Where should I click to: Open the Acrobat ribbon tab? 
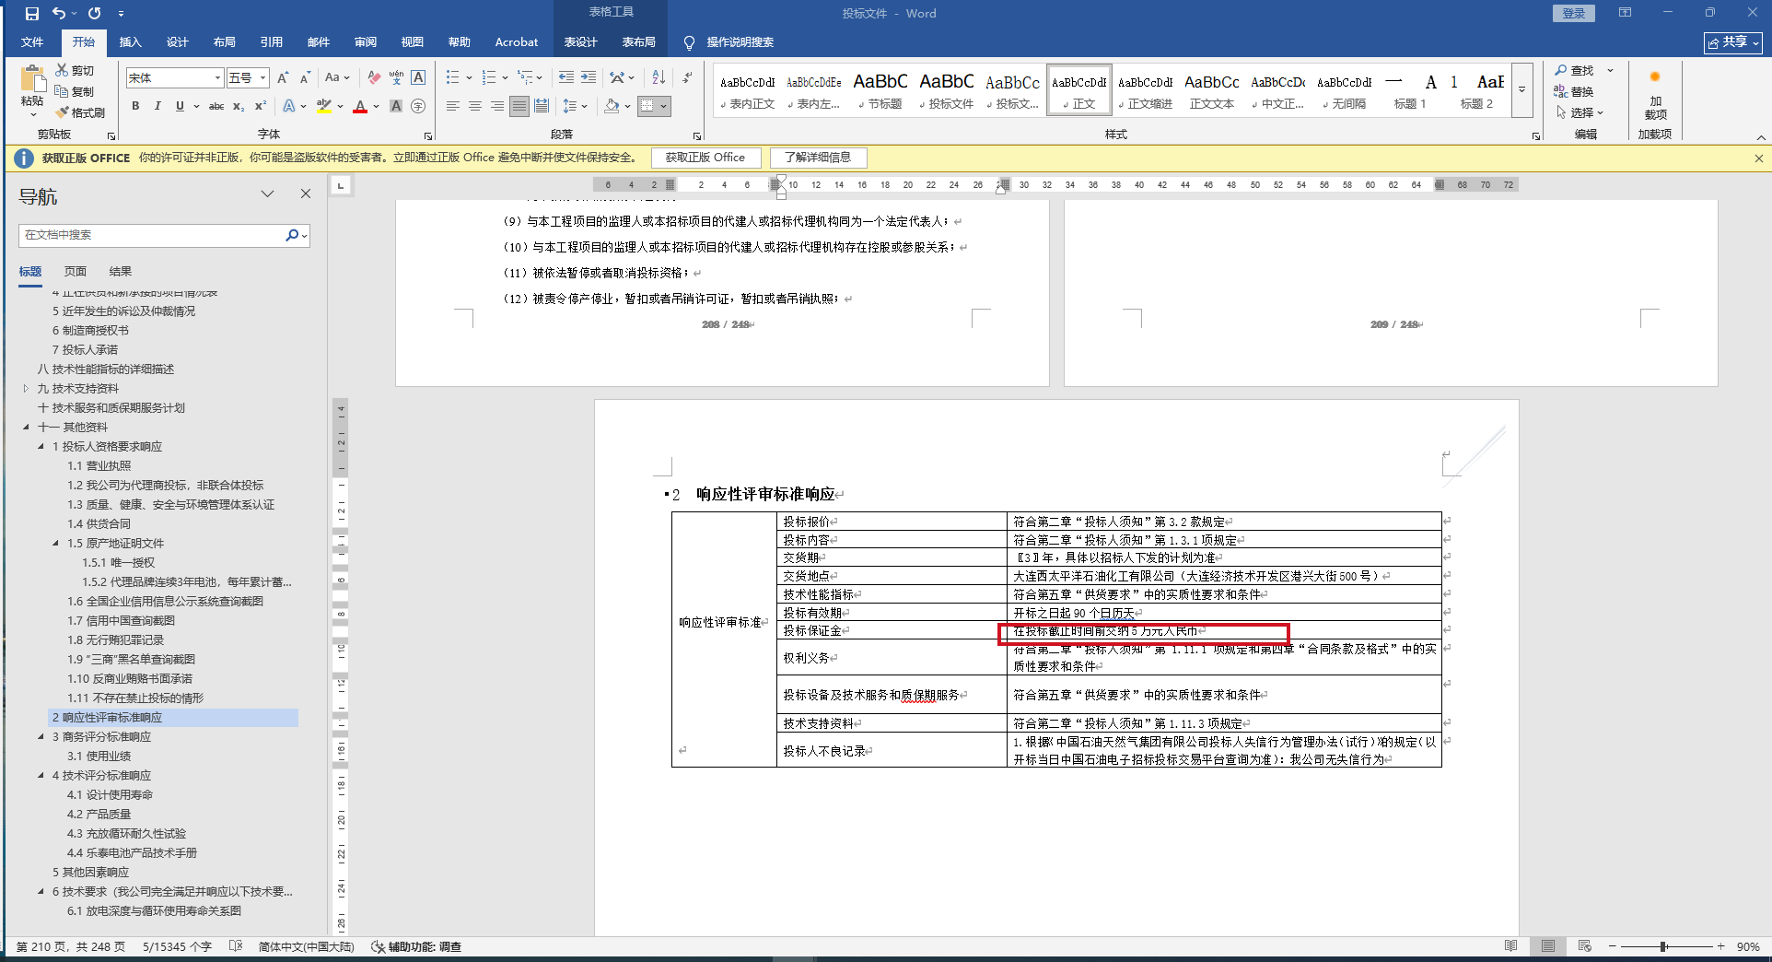[516, 42]
